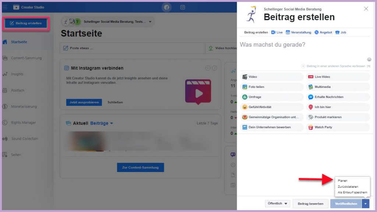
Task: Switch to the Instagram platform icon
Action: coord(183,7)
